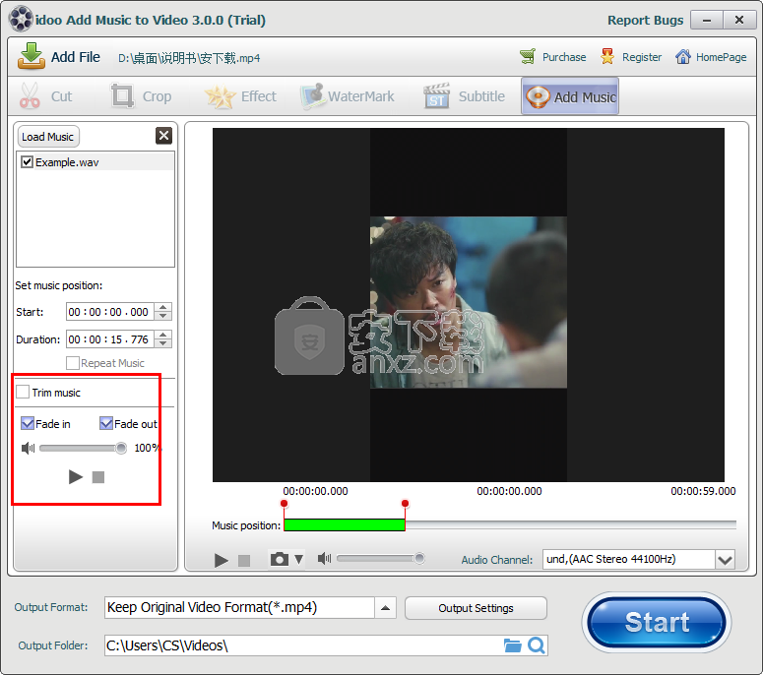The height and width of the screenshot is (675, 763).
Task: Select the Example.wav list entry
Action: (95, 162)
